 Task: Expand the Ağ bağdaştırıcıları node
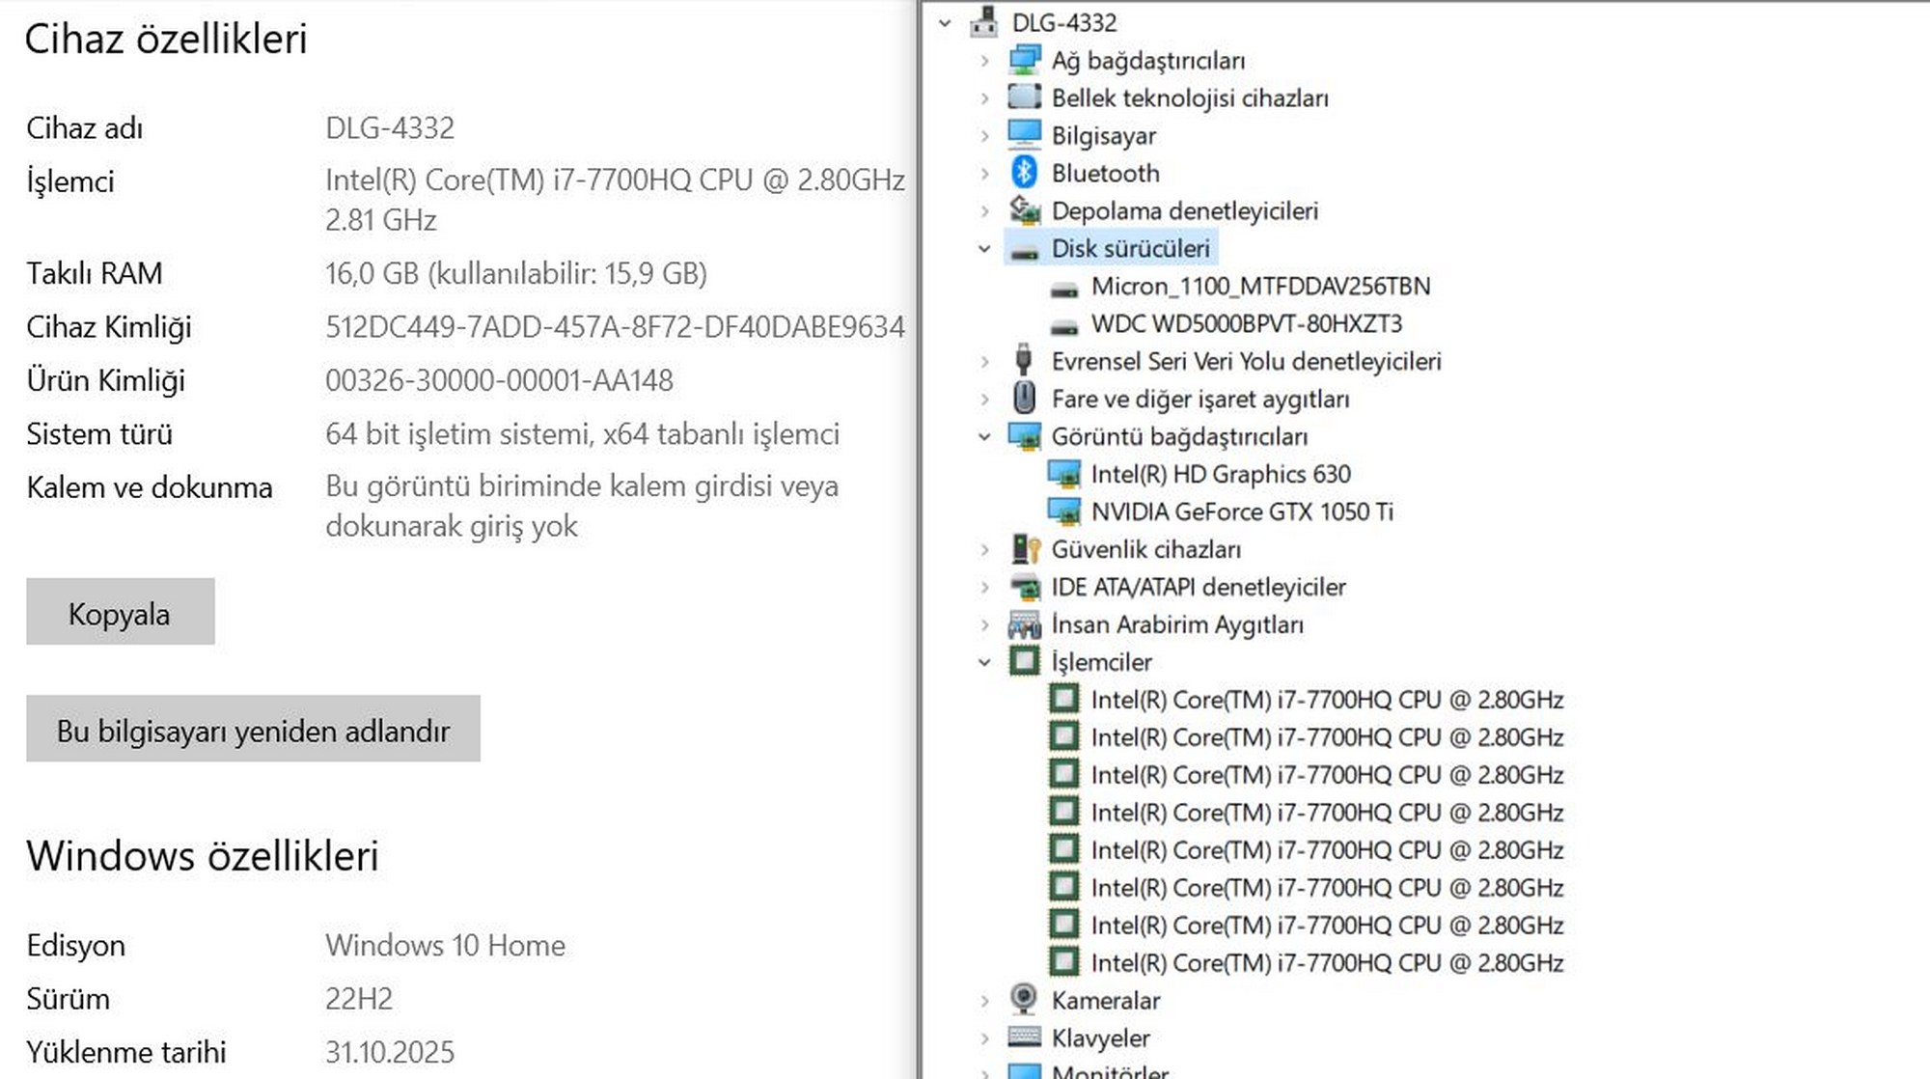tap(984, 61)
